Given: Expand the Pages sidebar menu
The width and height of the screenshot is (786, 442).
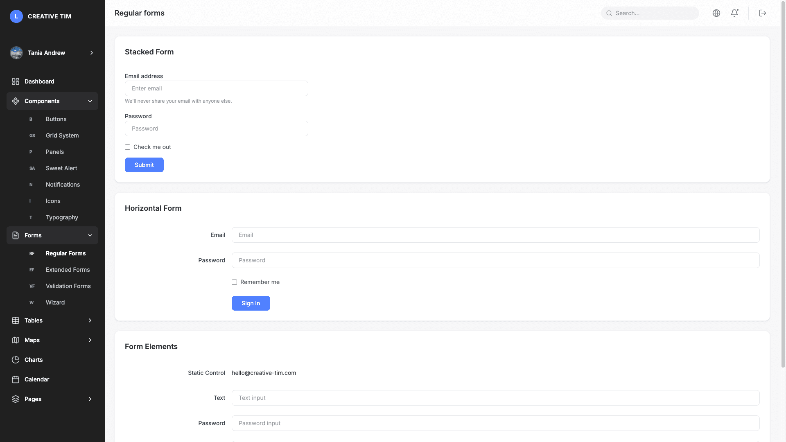Looking at the screenshot, I should click(90, 399).
